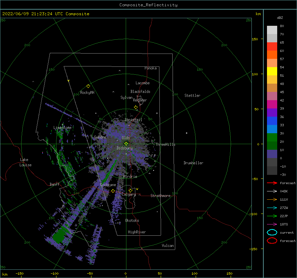The width and height of the screenshot is (297, 278).
Task: Click the dBZ legend heading
Action: click(x=280, y=18)
